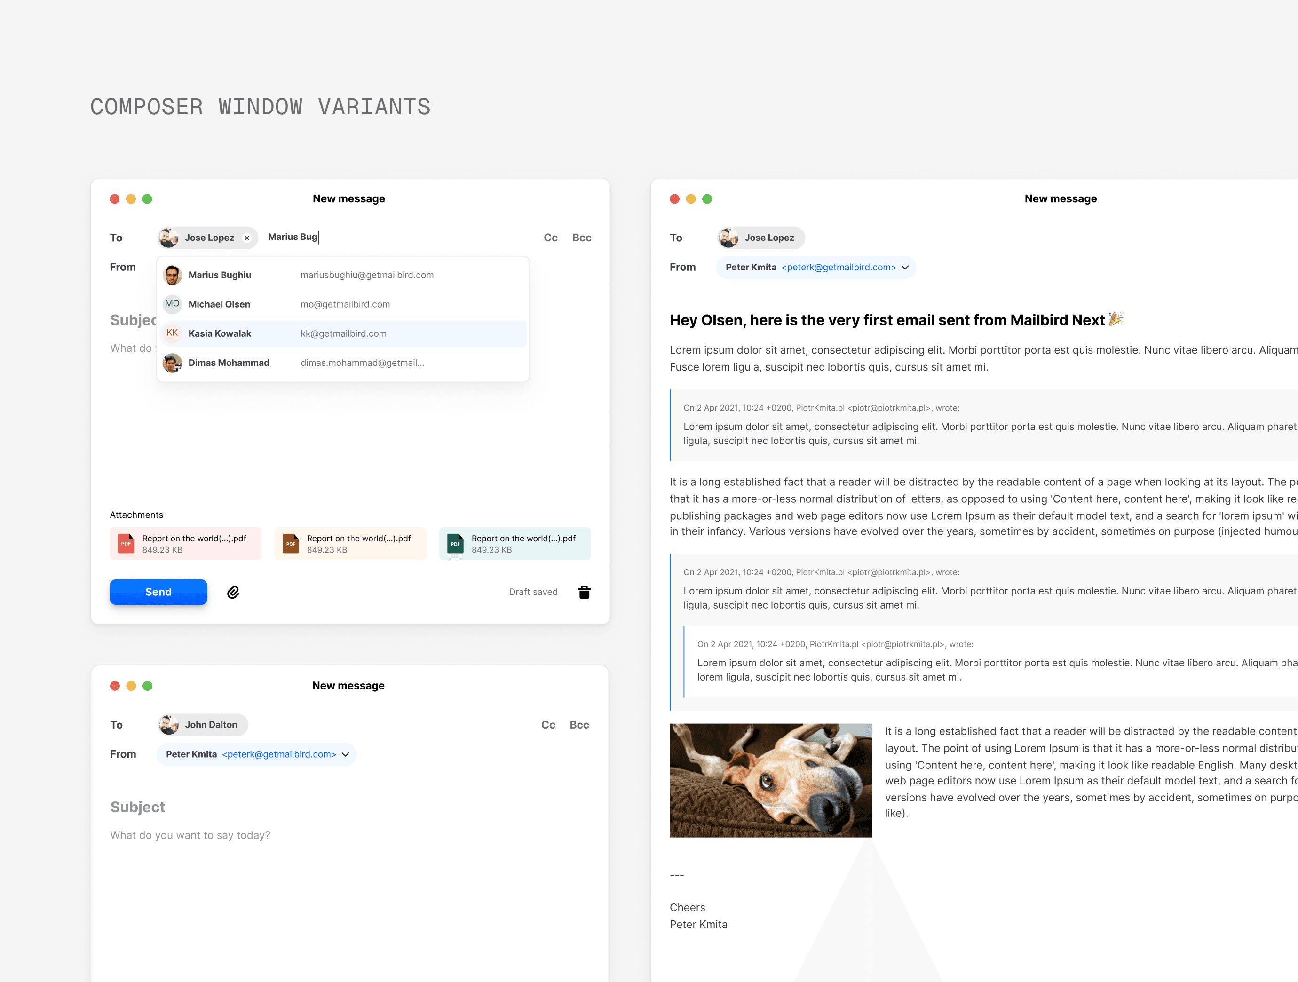Click the John Dalton recipient chip name
The image size is (1298, 982).
[x=211, y=725]
